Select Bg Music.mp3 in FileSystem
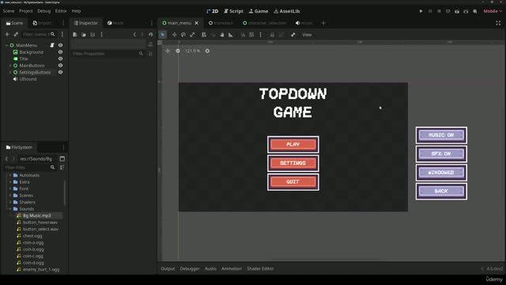Image resolution: width=506 pixels, height=285 pixels. point(36,215)
